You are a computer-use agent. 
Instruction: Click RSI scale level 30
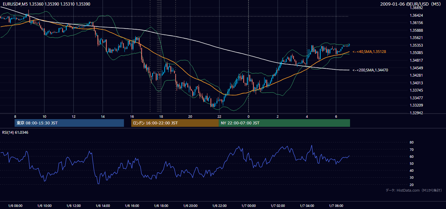(x=412, y=178)
